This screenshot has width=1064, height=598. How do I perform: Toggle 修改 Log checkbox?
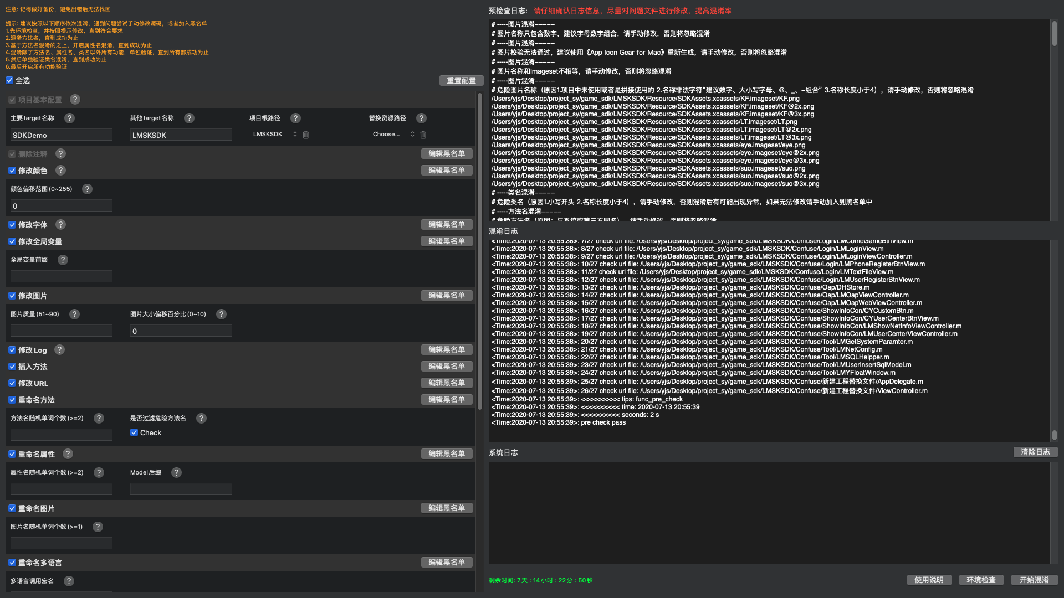12,350
